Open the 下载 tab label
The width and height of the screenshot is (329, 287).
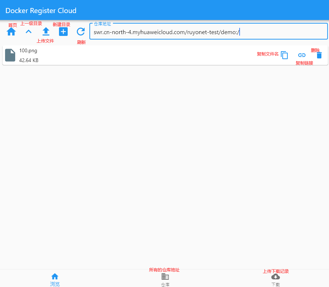tap(275, 284)
